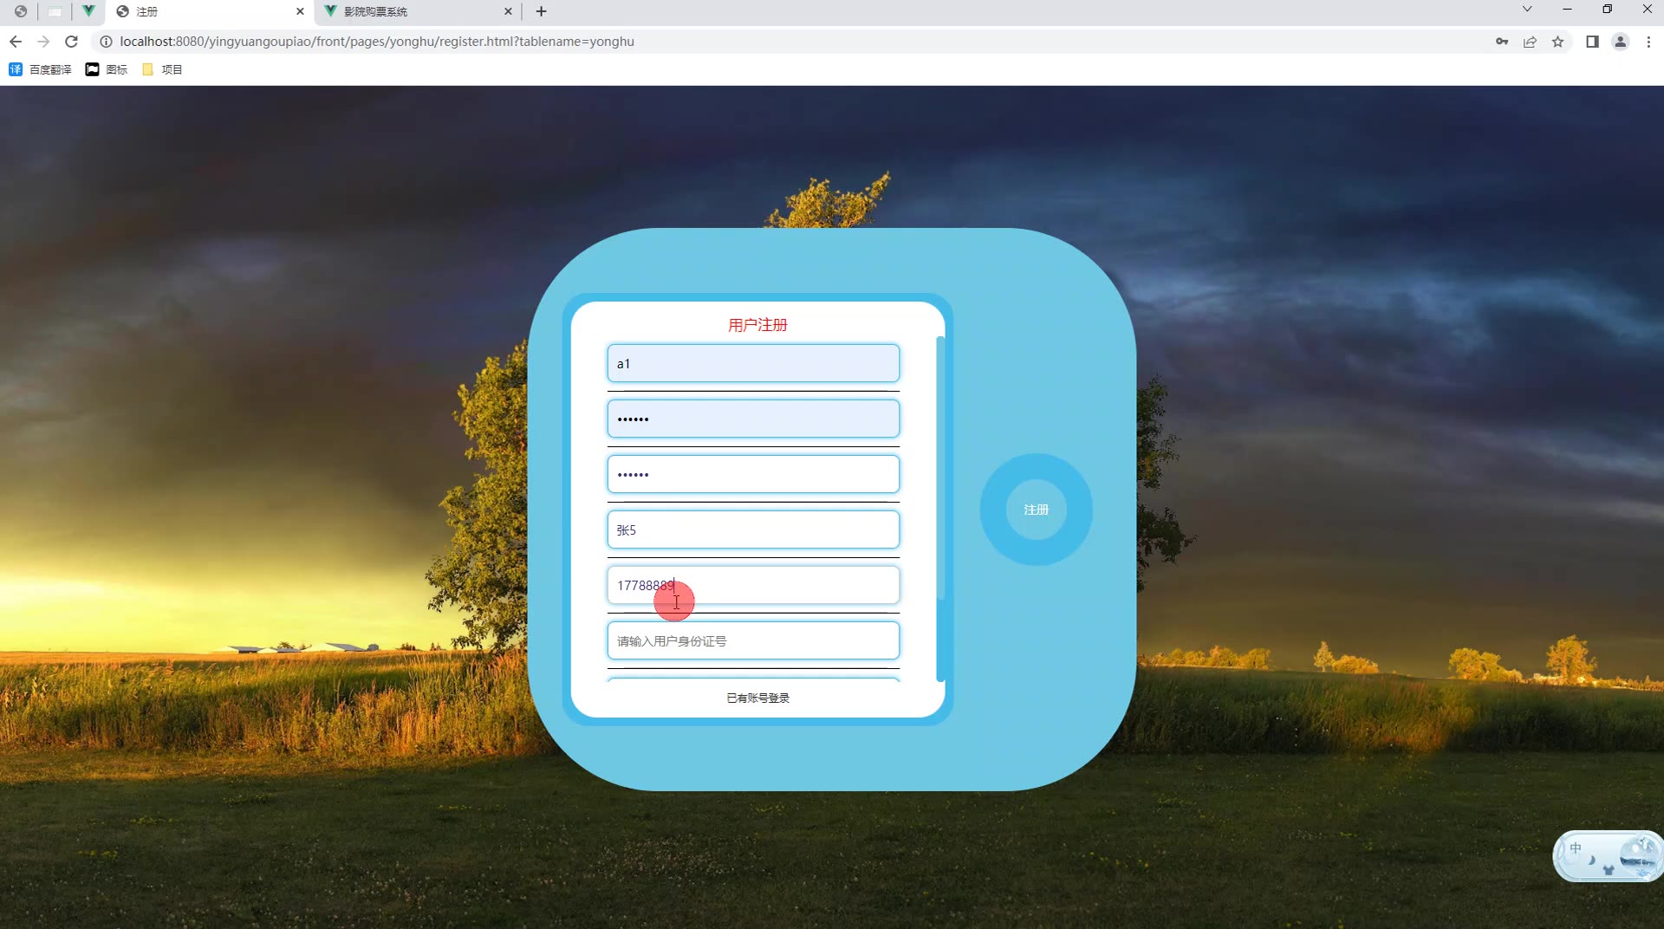Minimize the browser window
Image resolution: width=1664 pixels, height=929 pixels.
pos(1567,10)
